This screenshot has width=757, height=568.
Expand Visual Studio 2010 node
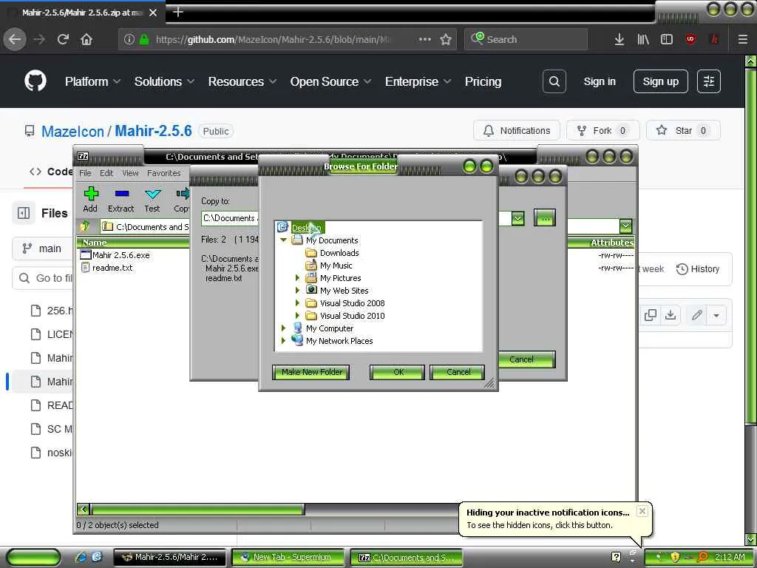tap(297, 315)
